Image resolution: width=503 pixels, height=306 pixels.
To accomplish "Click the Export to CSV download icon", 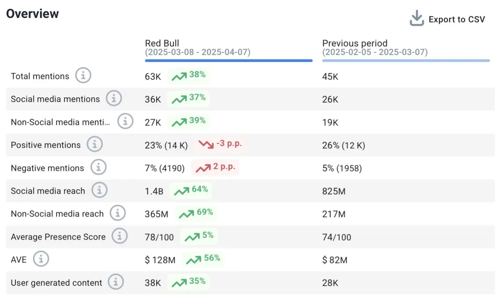I will [417, 19].
